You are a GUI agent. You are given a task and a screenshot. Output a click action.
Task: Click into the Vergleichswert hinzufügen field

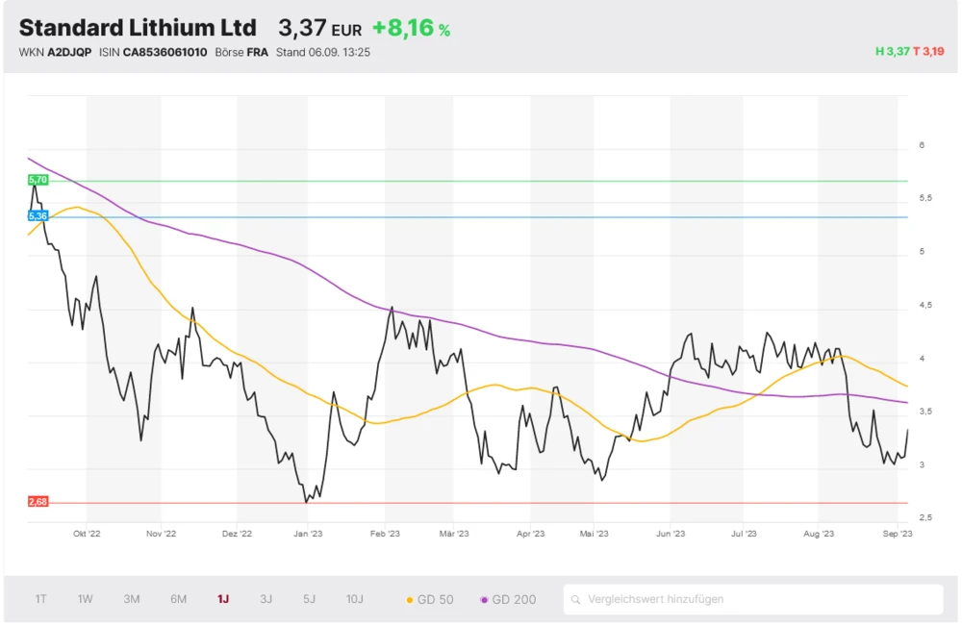760,599
